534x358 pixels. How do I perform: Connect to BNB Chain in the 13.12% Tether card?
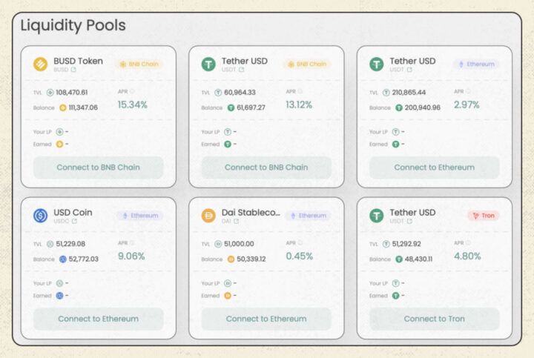pos(266,168)
